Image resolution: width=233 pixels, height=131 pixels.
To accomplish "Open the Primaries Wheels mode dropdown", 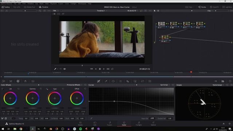I will pos(74,85).
